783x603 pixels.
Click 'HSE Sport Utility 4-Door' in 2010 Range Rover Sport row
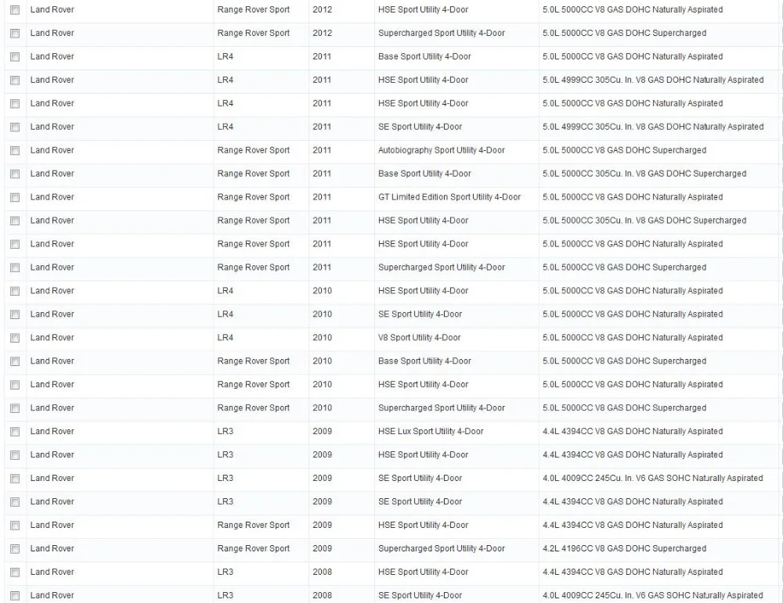pos(423,385)
